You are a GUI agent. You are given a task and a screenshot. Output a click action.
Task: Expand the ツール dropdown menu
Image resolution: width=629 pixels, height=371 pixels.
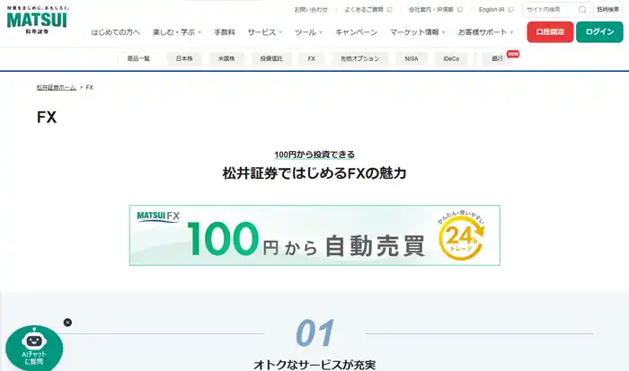click(x=308, y=32)
